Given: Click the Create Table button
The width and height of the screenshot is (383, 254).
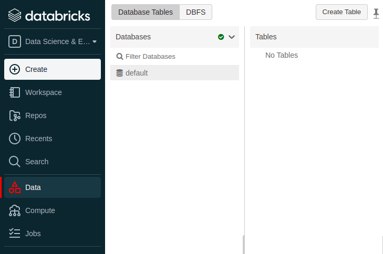Looking at the screenshot, I should coord(341,12).
